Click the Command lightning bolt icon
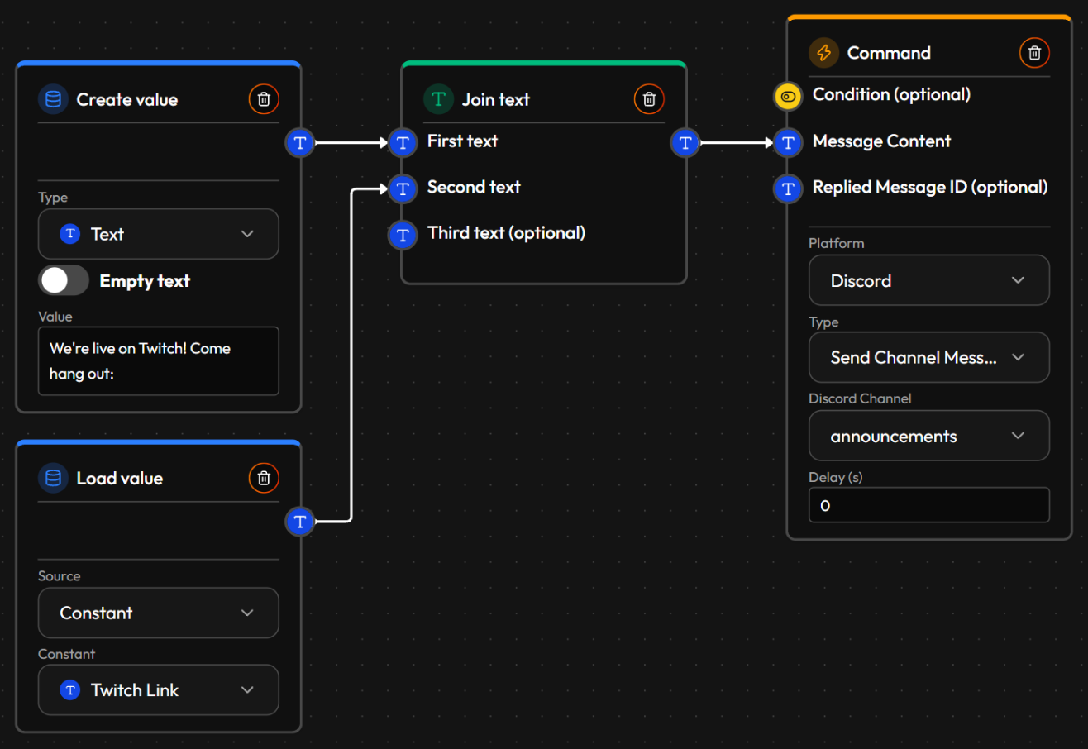The height and width of the screenshot is (749, 1088). [823, 53]
